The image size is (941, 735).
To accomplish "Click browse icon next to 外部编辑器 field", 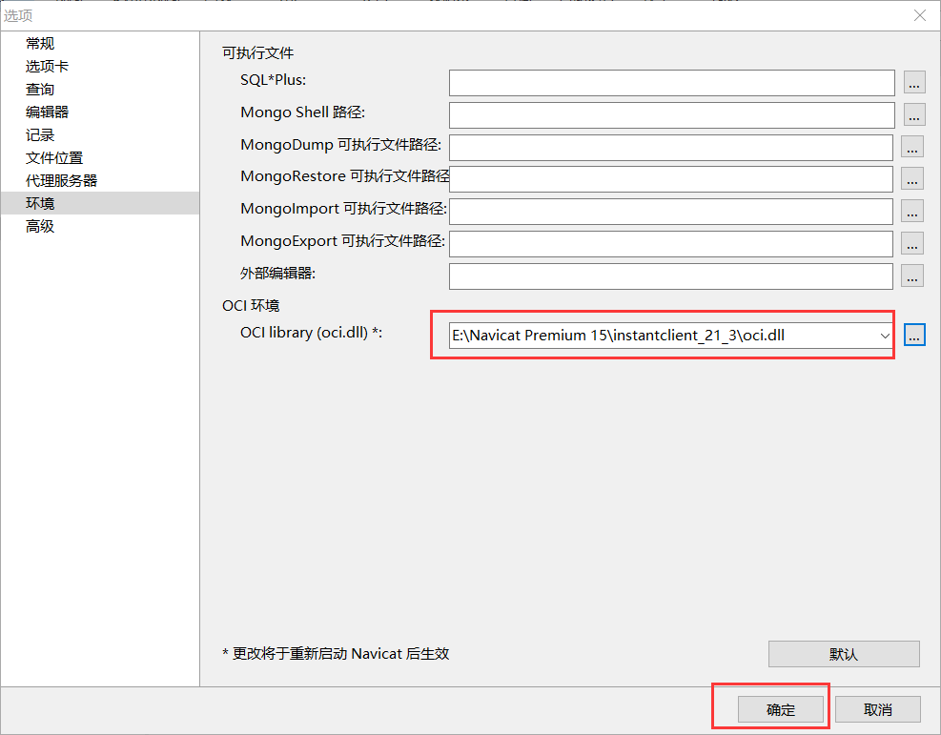I will pos(913,276).
